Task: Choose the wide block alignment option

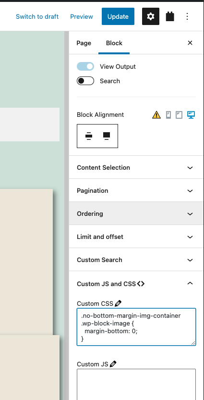Action: point(107,136)
